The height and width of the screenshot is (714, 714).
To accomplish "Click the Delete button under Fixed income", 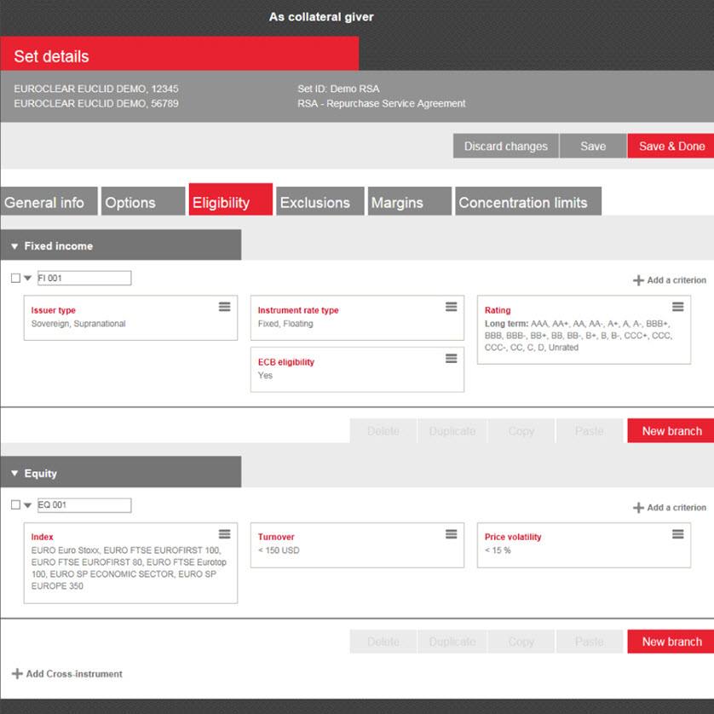I will pos(383,431).
